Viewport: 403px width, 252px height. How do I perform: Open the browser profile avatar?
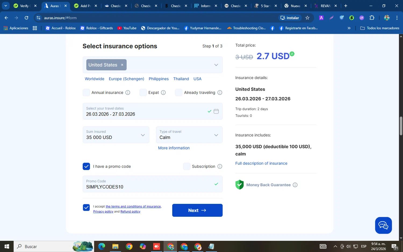[387, 18]
